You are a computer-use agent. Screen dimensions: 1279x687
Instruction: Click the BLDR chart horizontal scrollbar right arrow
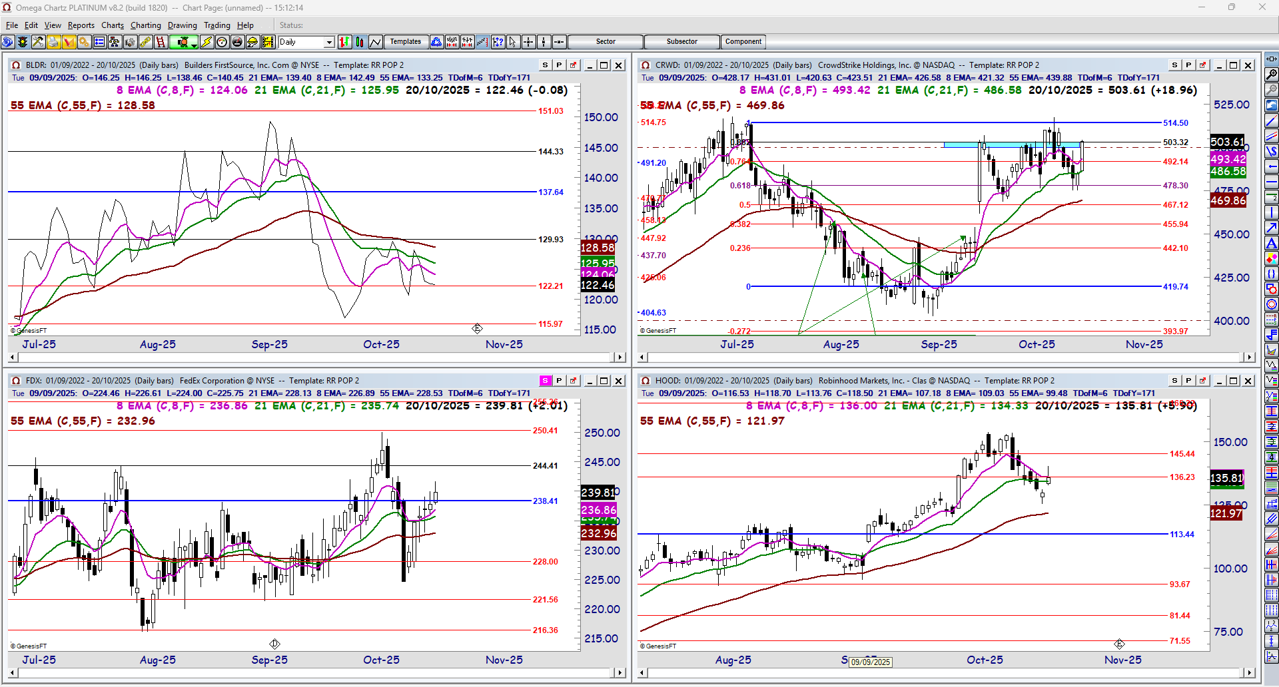pos(620,357)
